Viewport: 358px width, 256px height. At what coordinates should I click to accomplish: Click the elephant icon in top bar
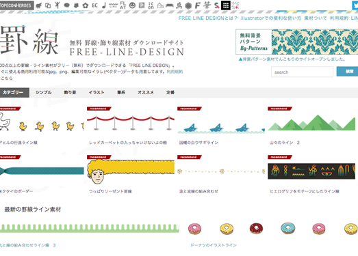pos(39,5)
